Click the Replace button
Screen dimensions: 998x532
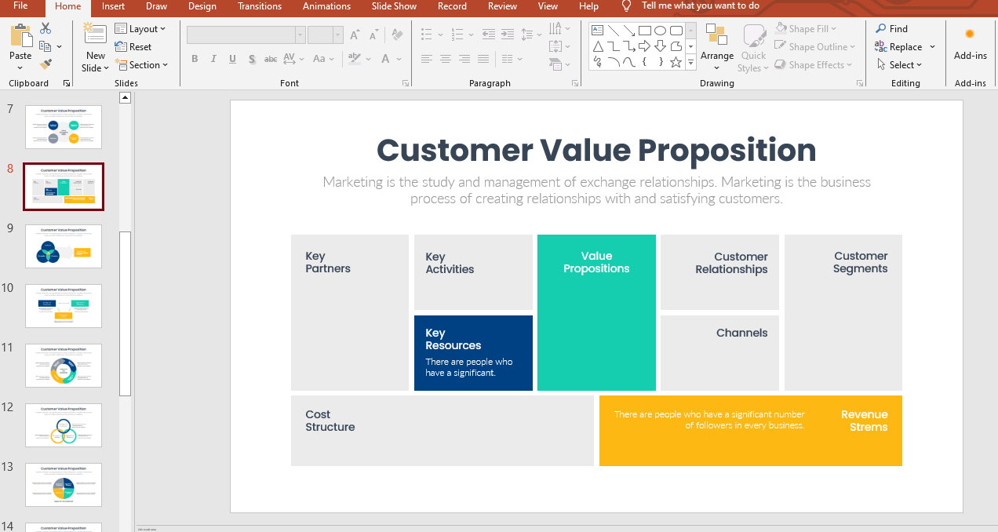pos(898,47)
